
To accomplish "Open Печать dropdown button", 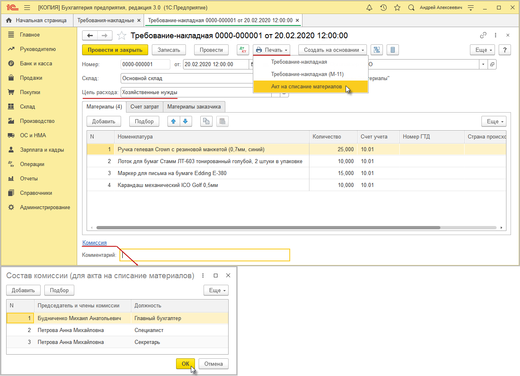I will click(272, 50).
